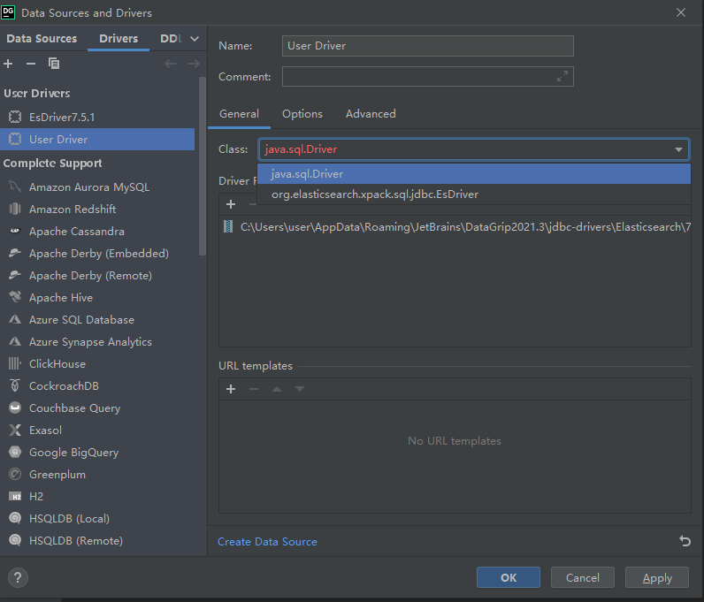
Task: Go forward with right arrow
Action: [194, 64]
